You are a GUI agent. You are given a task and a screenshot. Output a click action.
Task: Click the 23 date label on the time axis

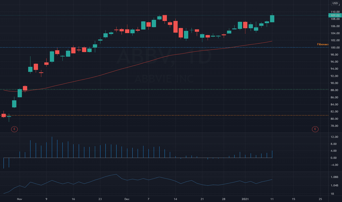pyautogui.click(x=100, y=199)
